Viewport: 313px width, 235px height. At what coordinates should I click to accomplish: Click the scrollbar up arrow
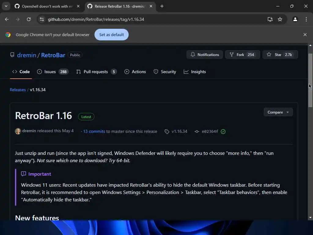pos(310,45)
